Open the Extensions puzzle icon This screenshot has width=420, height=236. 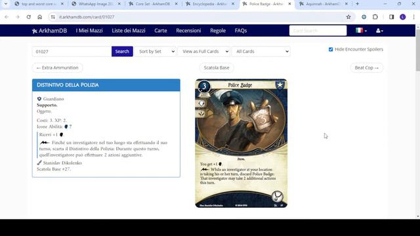pyautogui.click(x=375, y=17)
